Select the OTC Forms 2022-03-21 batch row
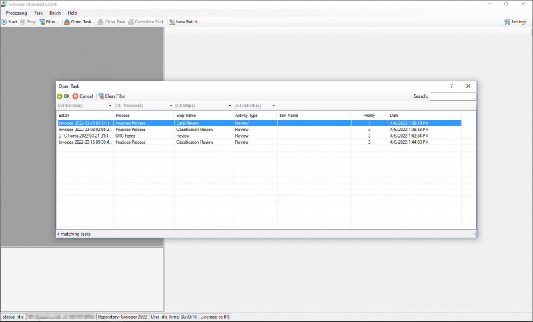This screenshot has height=322, width=533. coord(259,136)
